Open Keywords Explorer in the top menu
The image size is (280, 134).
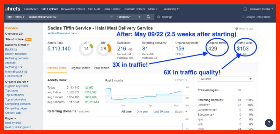point(73,9)
